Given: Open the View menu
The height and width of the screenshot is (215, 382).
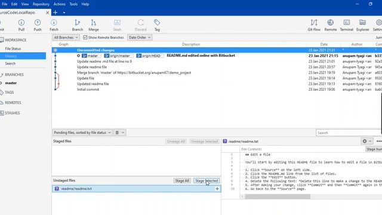Looking at the screenshot, I should pos(25,4).
